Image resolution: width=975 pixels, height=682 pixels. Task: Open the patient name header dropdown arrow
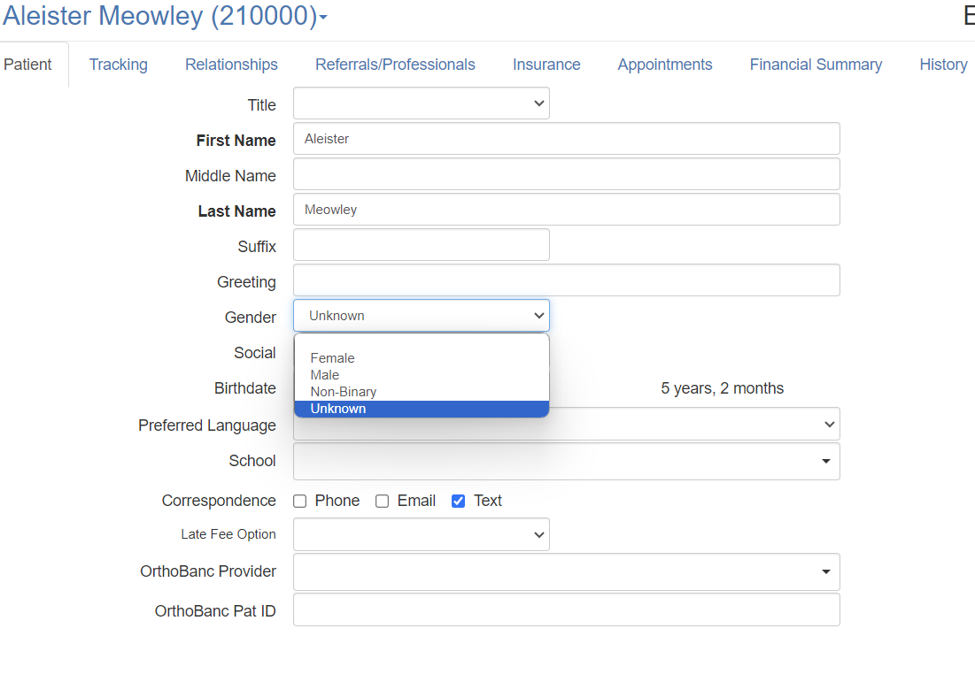(323, 18)
